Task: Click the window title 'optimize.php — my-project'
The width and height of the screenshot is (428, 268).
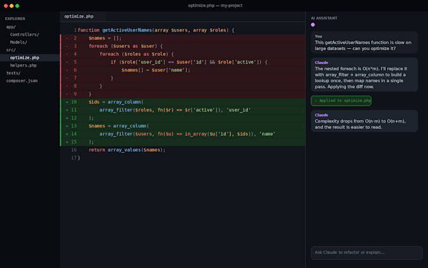Action: [x=215, y=6]
